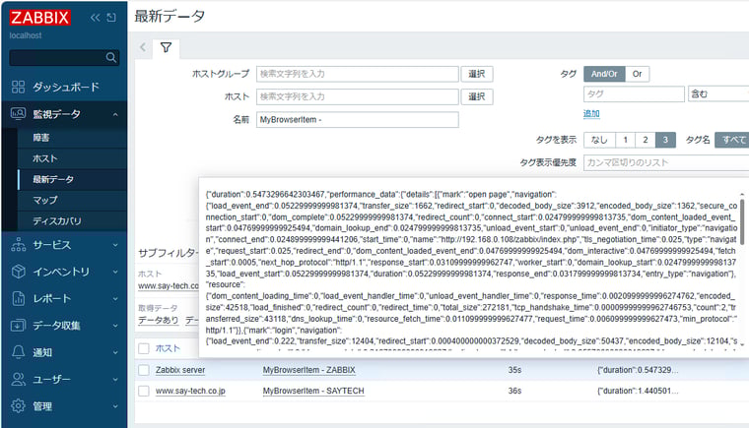749x428 pixels.
Task: Set タグを表示 to 1
Action: [625, 140]
